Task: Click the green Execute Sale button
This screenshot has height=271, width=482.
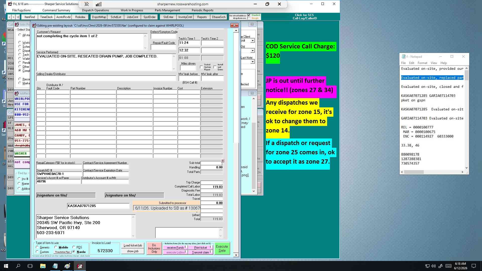Action: click(x=222, y=248)
